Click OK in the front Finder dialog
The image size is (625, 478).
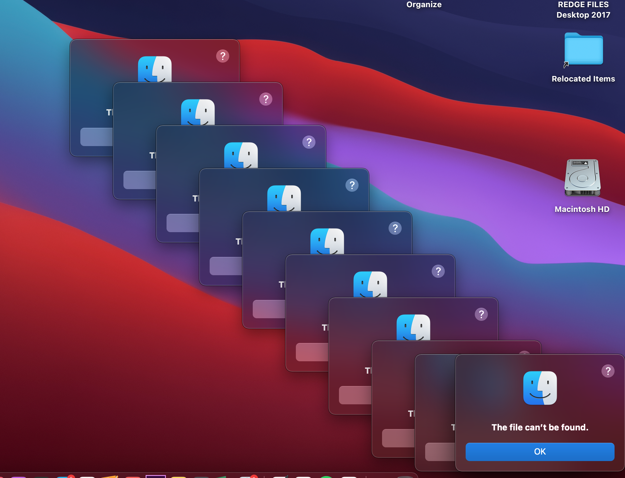(540, 452)
